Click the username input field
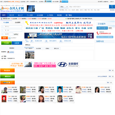Image resolution: width=115 pixels, height=115 pixels. point(12,27)
